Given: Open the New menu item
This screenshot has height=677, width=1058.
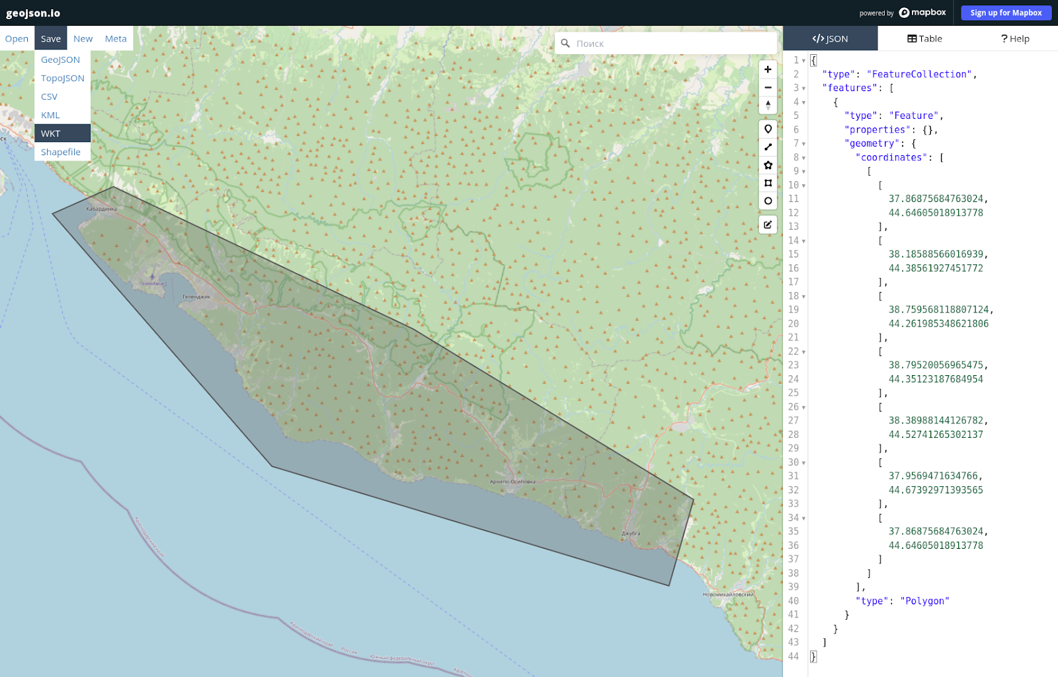Looking at the screenshot, I should pyautogui.click(x=83, y=39).
